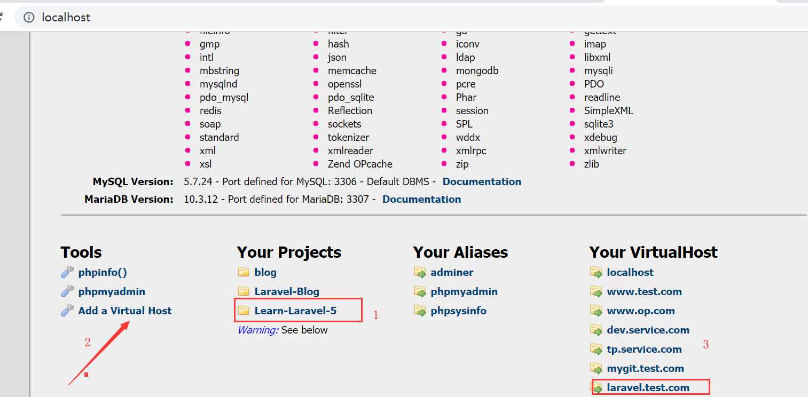Open mygit.test.com virtual host
The image size is (808, 397).
tap(645, 368)
